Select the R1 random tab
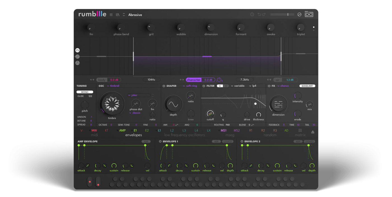Image resolution: width=392 pixels, height=197 pixels. 251,130
